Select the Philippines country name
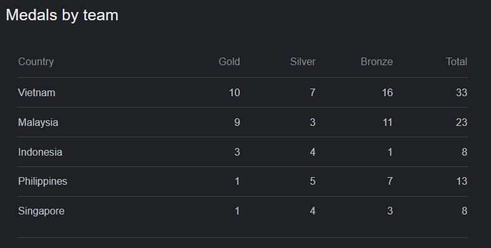This screenshot has width=491, height=248. pos(43,181)
